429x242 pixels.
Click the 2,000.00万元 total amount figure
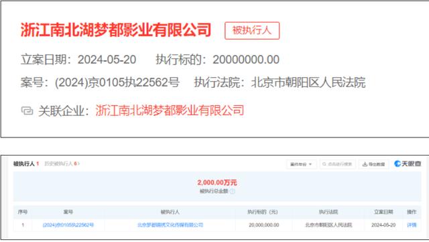pos(217,182)
